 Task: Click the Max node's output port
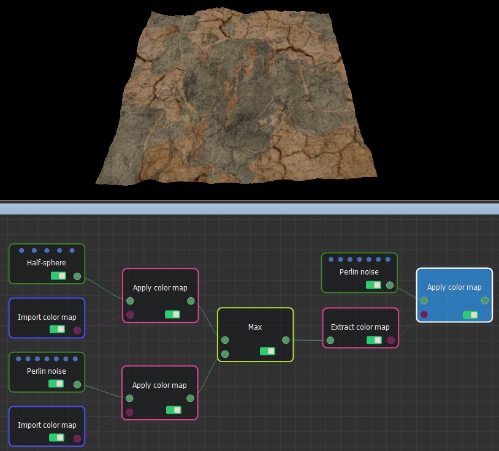[x=286, y=340]
